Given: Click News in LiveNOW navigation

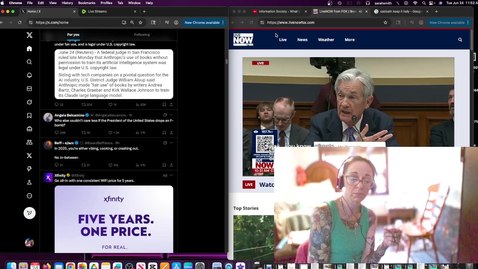Looking at the screenshot, I should tap(302, 40).
